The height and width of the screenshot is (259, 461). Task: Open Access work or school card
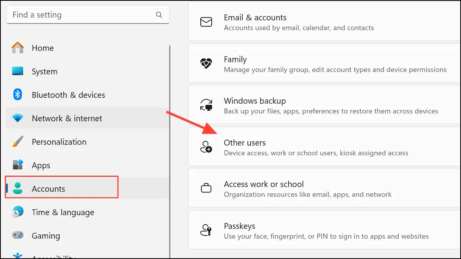coord(324,188)
